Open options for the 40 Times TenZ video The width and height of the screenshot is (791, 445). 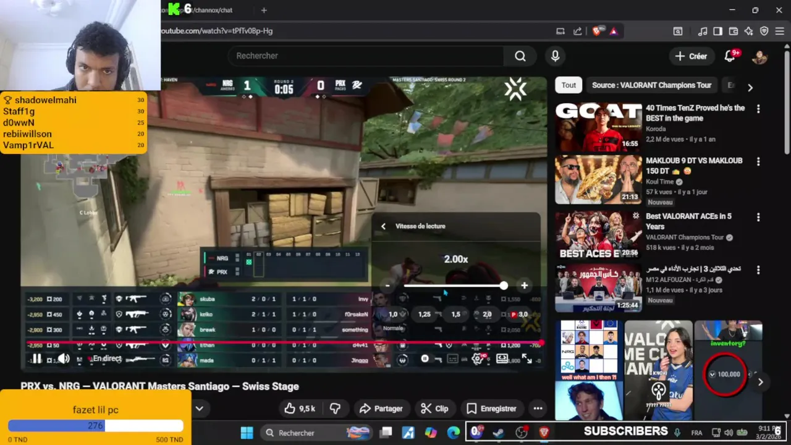758,109
